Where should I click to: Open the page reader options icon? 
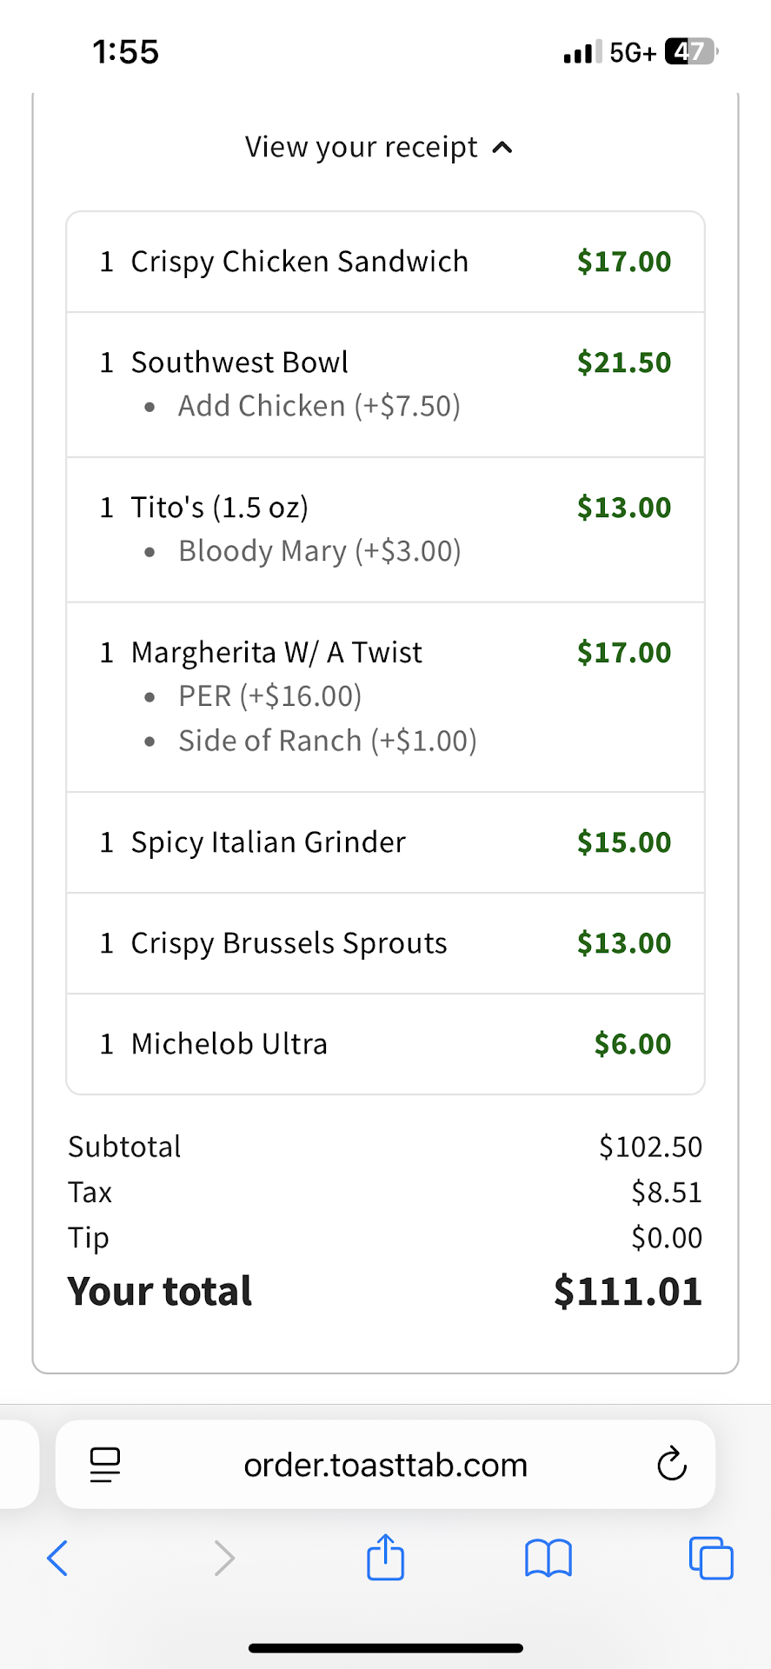point(105,1465)
